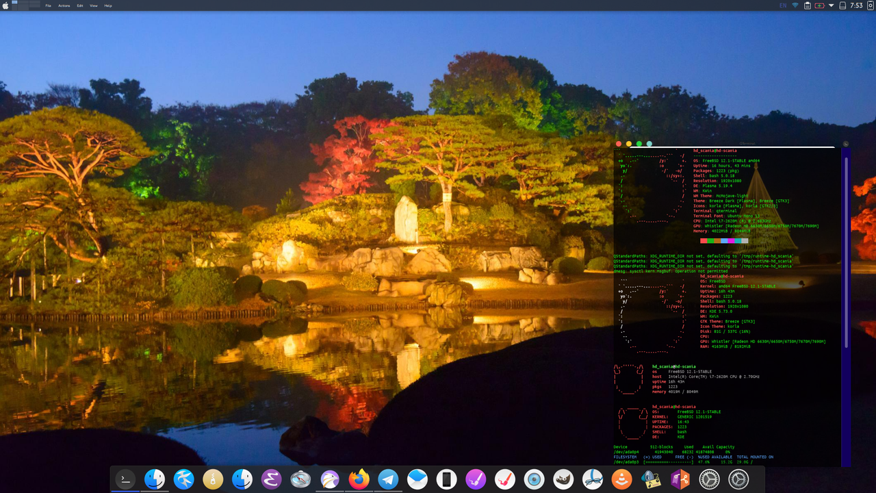Expand hidden tray icons arrow

(831, 5)
